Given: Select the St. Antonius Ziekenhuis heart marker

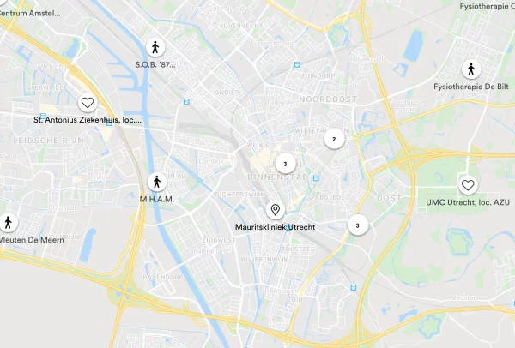Looking at the screenshot, I should 88,103.
